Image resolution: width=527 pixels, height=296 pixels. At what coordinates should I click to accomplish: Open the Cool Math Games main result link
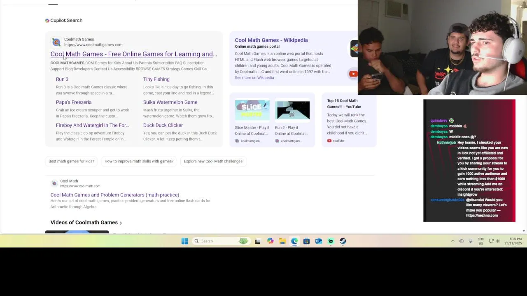click(133, 54)
